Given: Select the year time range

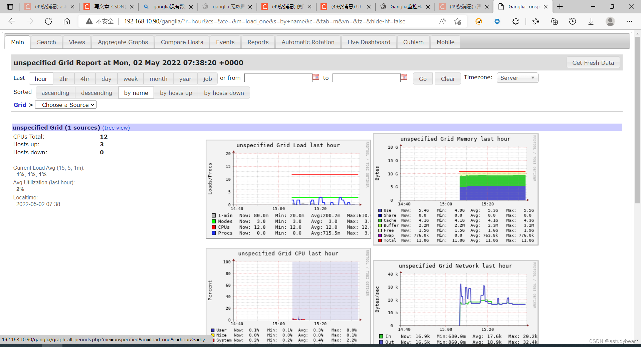Looking at the screenshot, I should [185, 79].
